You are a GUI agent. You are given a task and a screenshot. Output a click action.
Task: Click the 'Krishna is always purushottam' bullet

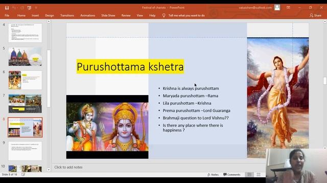pos(191,88)
